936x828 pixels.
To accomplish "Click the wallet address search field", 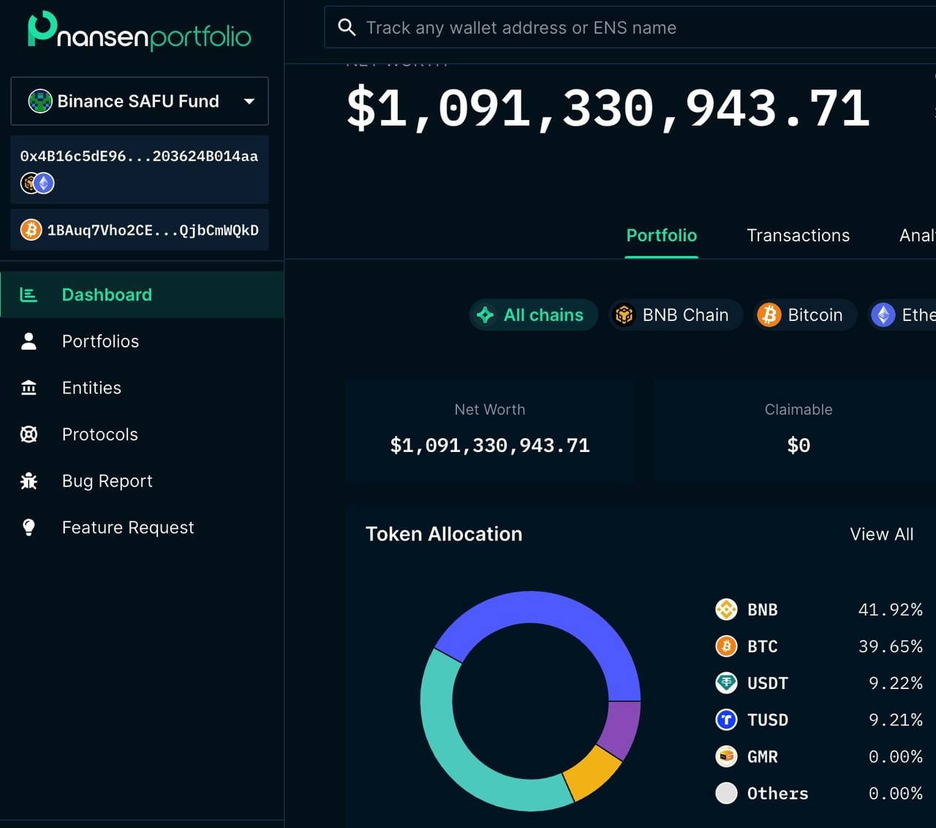I will click(630, 28).
